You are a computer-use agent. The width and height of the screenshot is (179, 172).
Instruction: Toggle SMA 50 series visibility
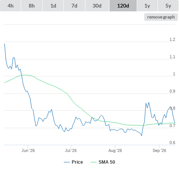107,162
